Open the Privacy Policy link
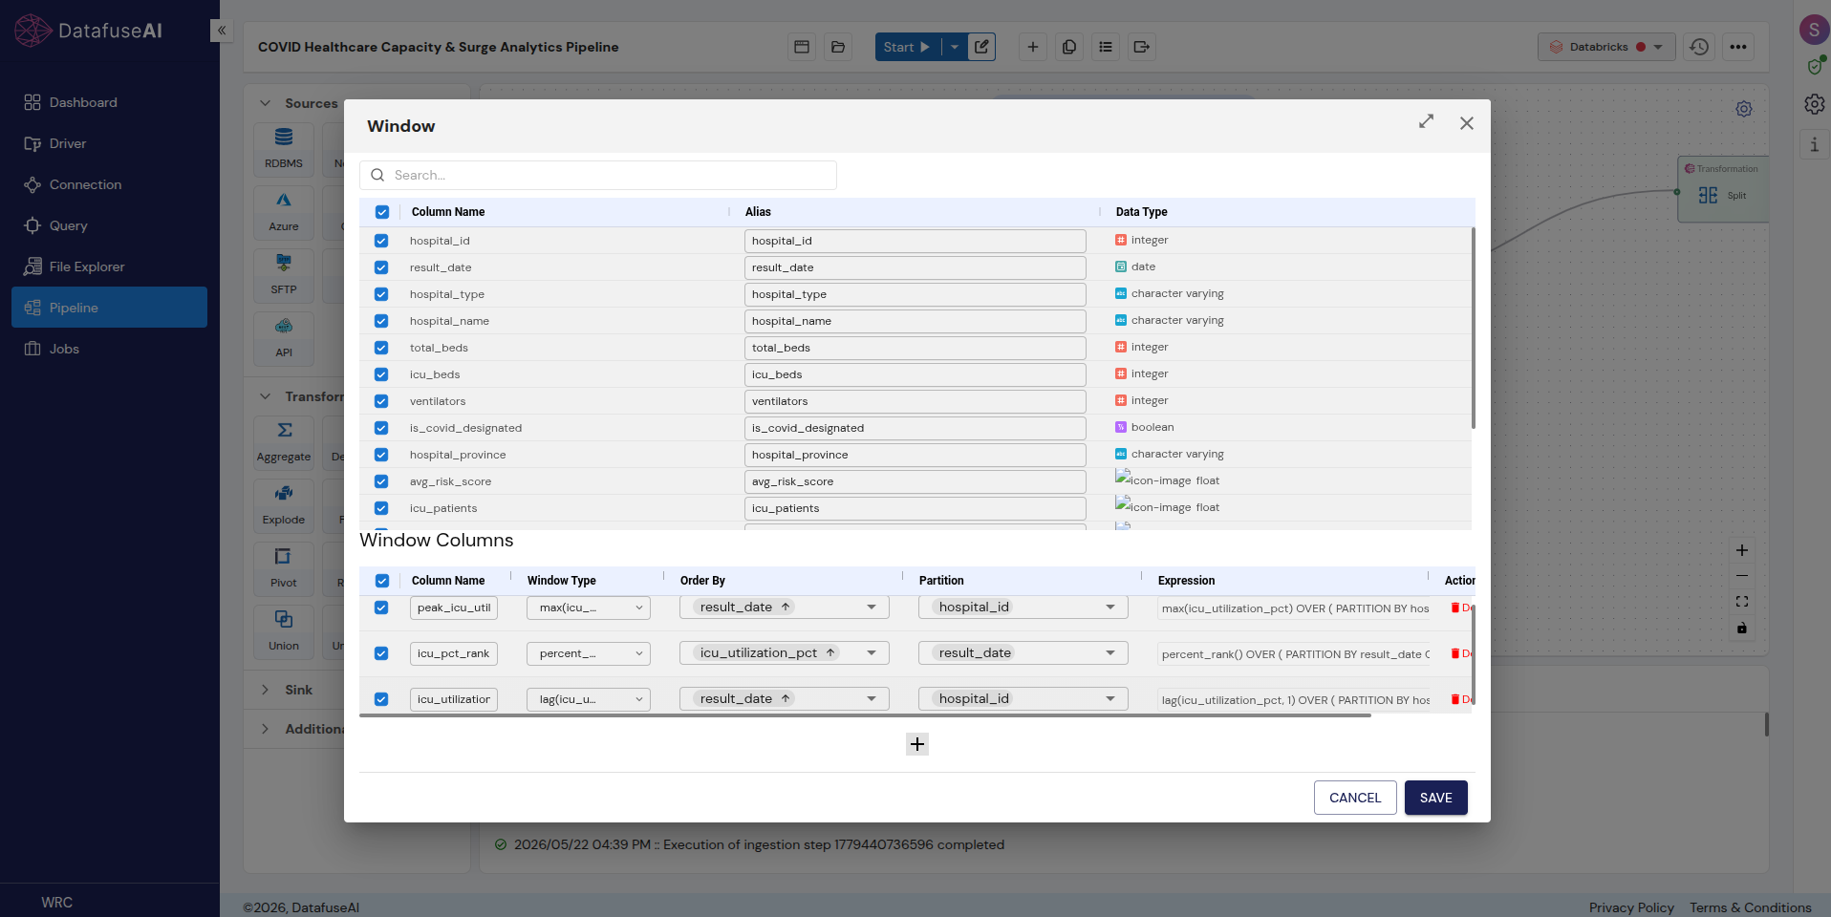The image size is (1831, 917). pos(1631,907)
